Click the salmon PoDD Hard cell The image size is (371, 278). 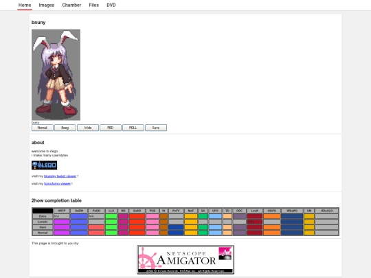[x=96, y=227]
